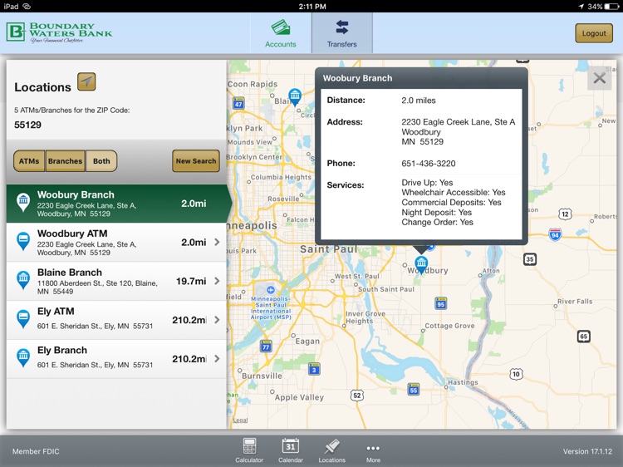Viewport: 623px width, 467px height.
Task: Click the battery indicator in status bar
Action: [x=611, y=7]
